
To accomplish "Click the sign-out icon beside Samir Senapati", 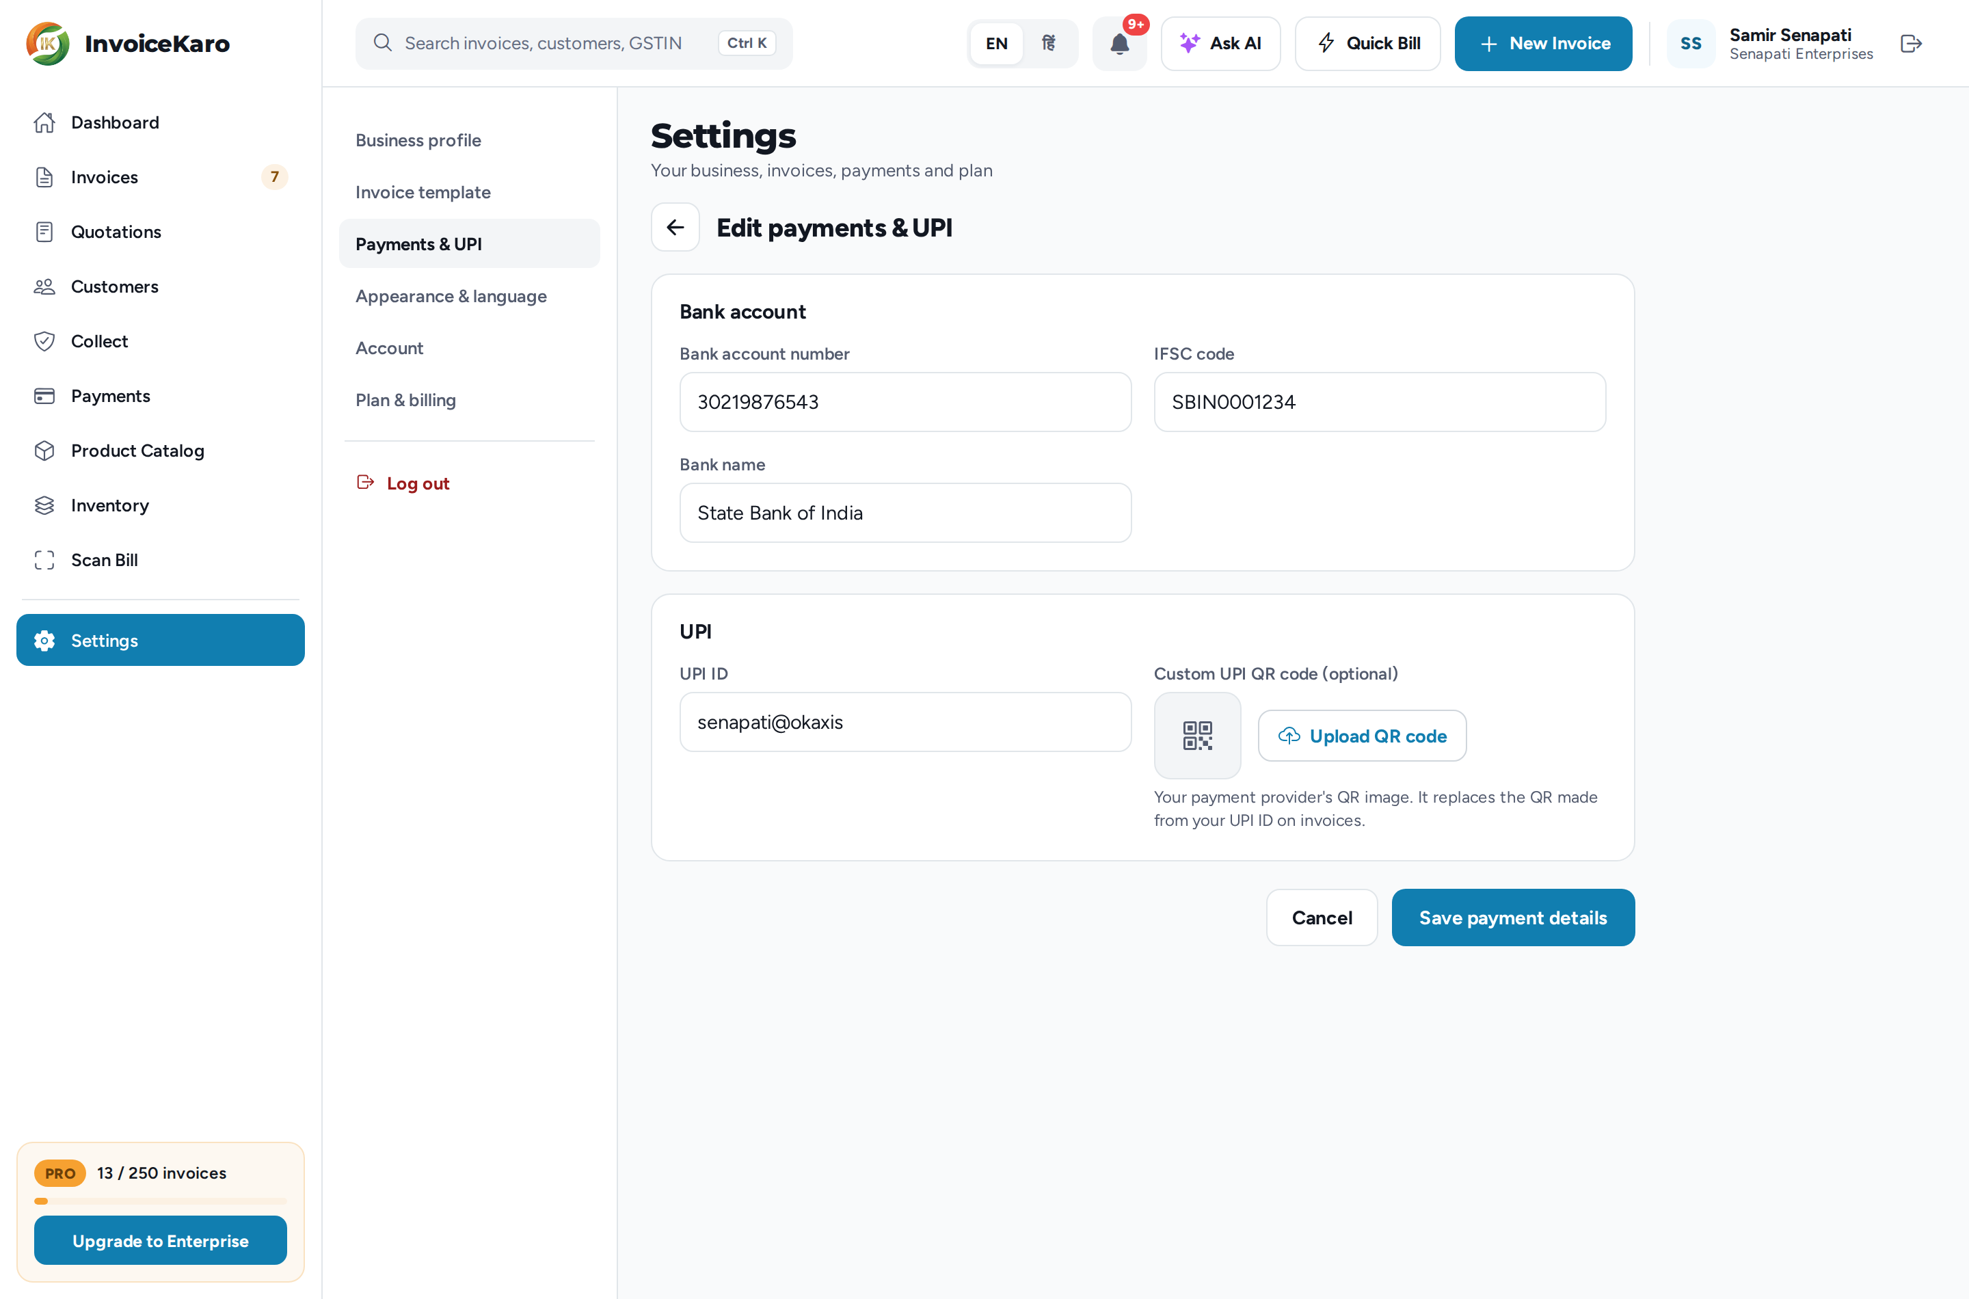I will pyautogui.click(x=1911, y=44).
